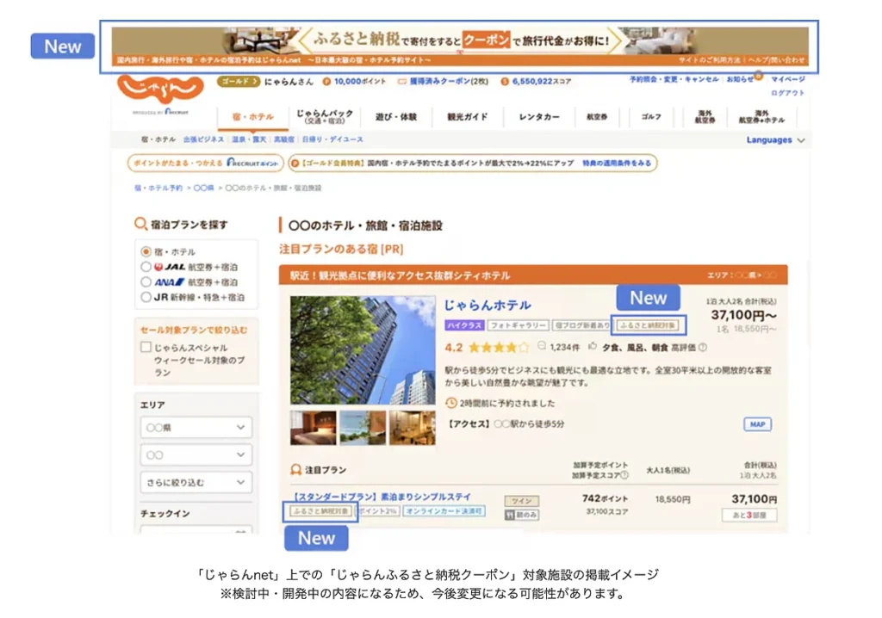Click the 出張ビジネス sub-navigation link
The width and height of the screenshot is (882, 618).
tap(203, 139)
